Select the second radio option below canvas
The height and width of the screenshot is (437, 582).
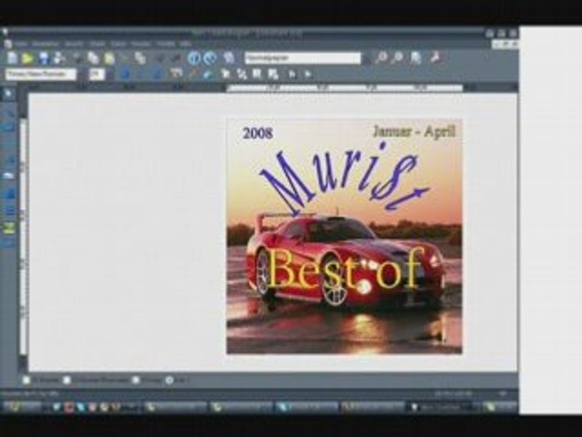(x=67, y=380)
